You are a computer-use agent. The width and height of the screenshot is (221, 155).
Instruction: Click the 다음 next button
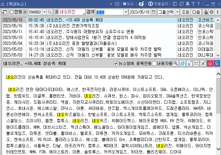tap(196, 12)
